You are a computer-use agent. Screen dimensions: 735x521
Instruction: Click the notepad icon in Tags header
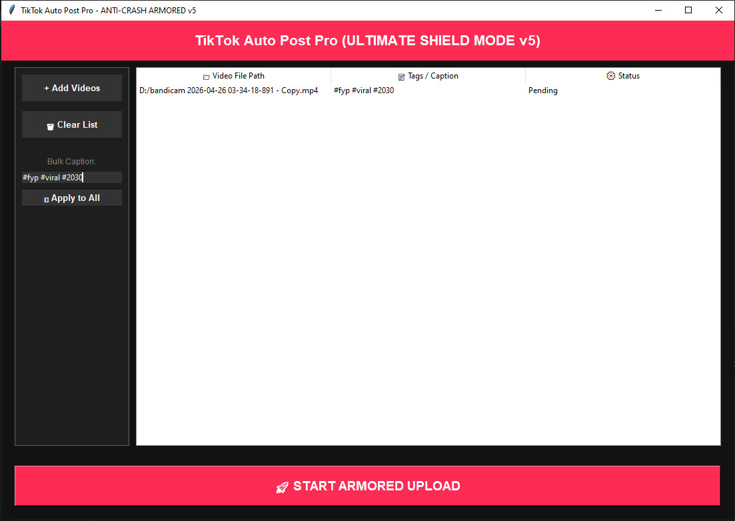point(401,77)
